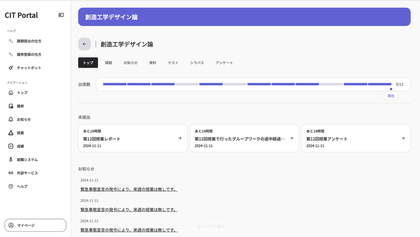Expand the 第12回授業で行ったグループワーク card arrow
The image size is (420, 237).
(291, 138)
